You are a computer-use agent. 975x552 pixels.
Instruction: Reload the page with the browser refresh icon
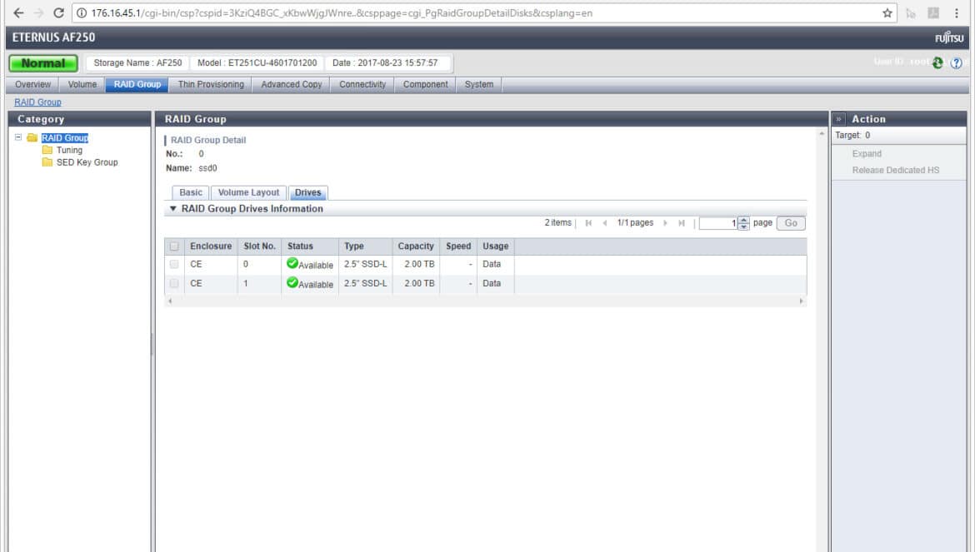(x=58, y=13)
